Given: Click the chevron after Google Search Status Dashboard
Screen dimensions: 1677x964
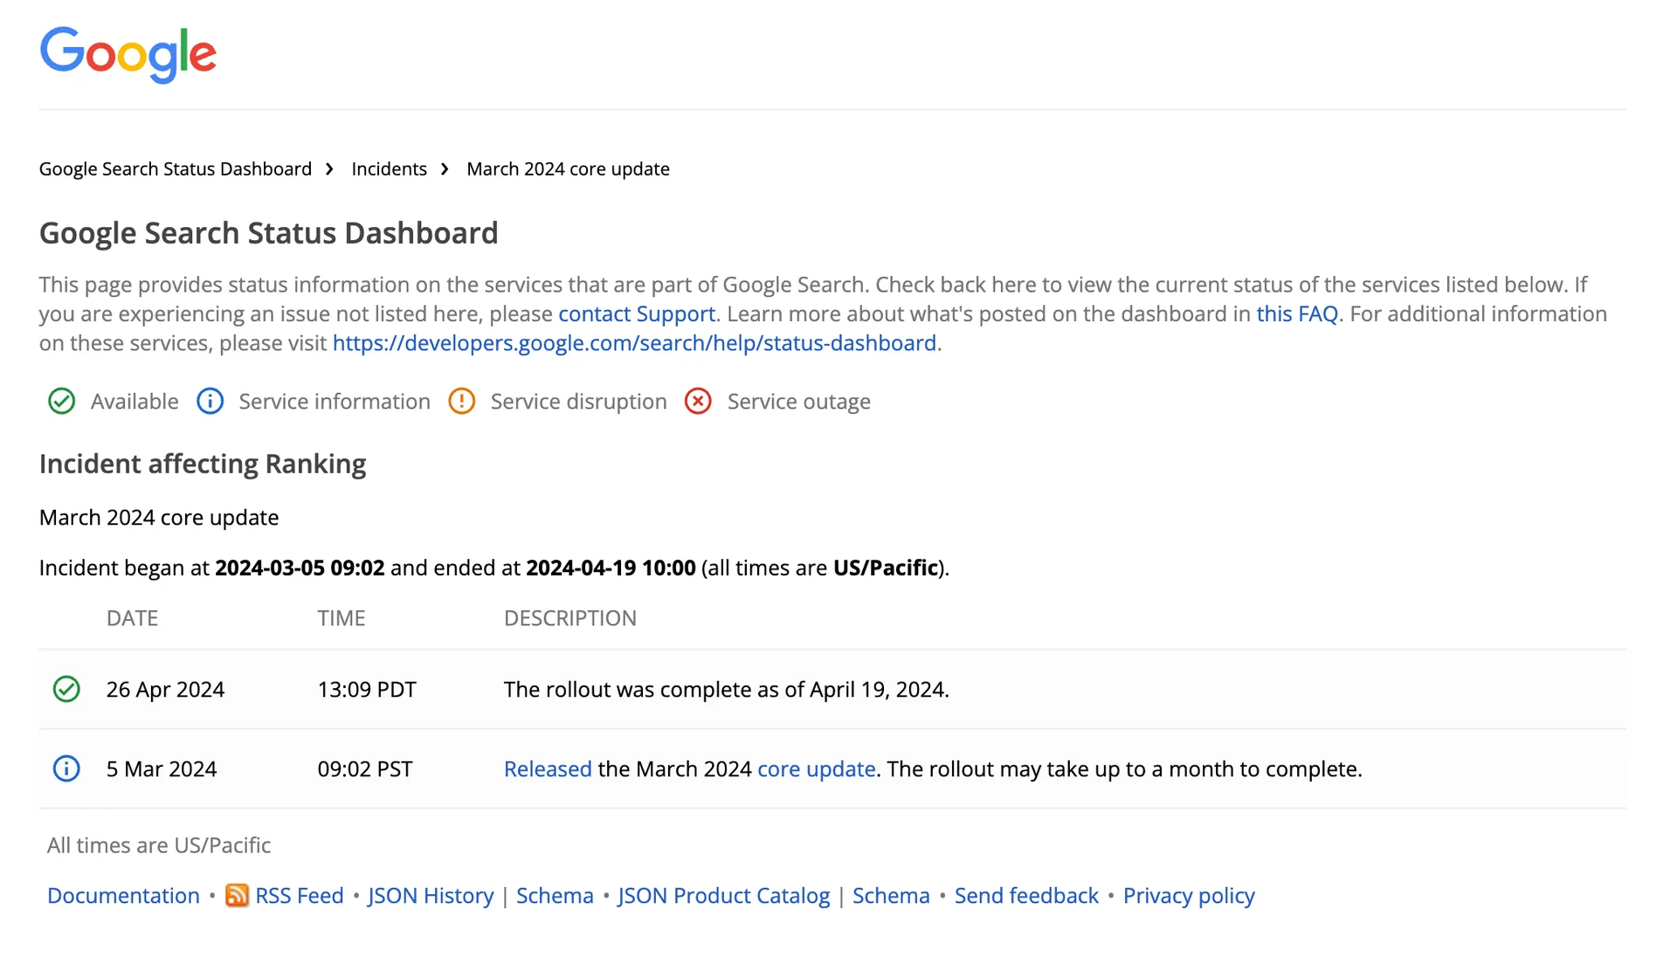Looking at the screenshot, I should 329,169.
